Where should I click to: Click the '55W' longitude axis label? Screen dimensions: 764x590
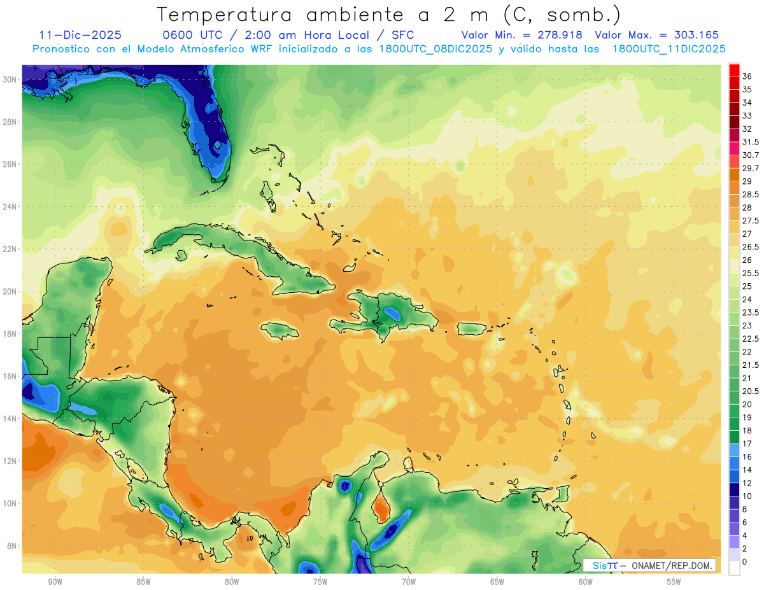point(674,582)
